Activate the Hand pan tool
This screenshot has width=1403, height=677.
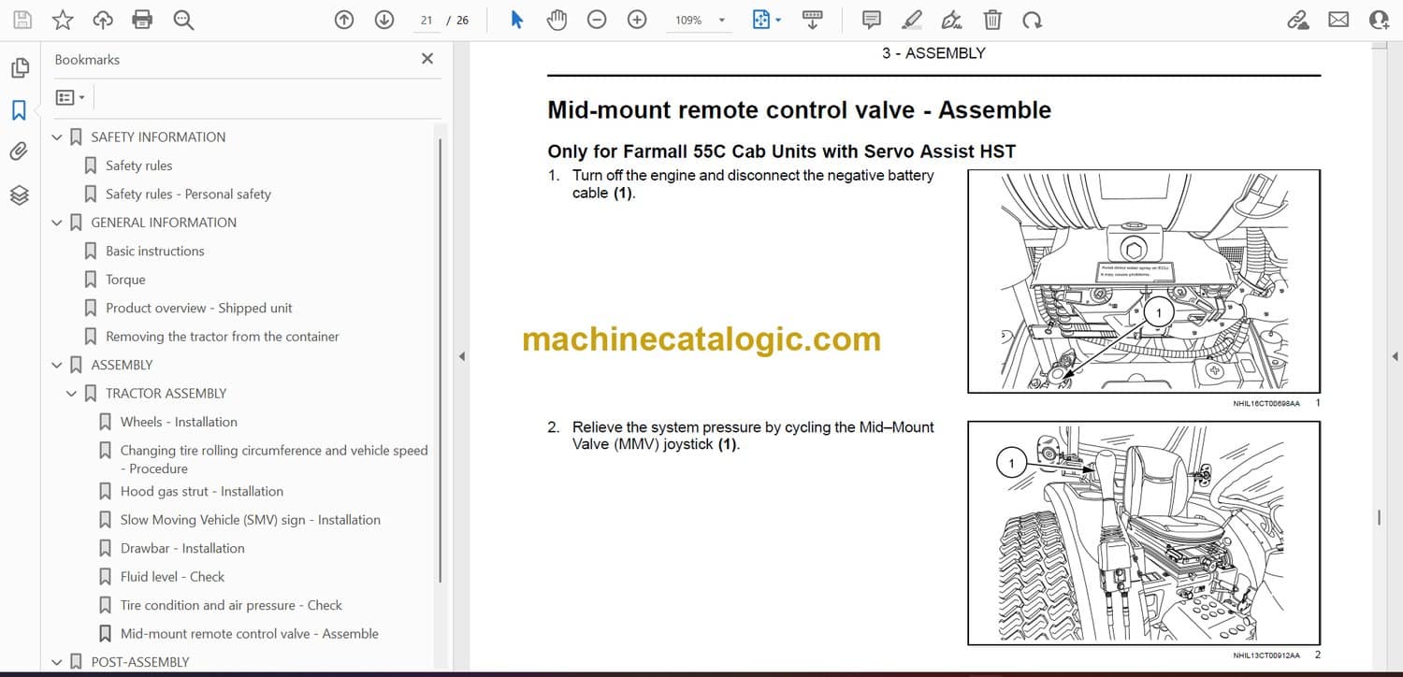tap(557, 20)
